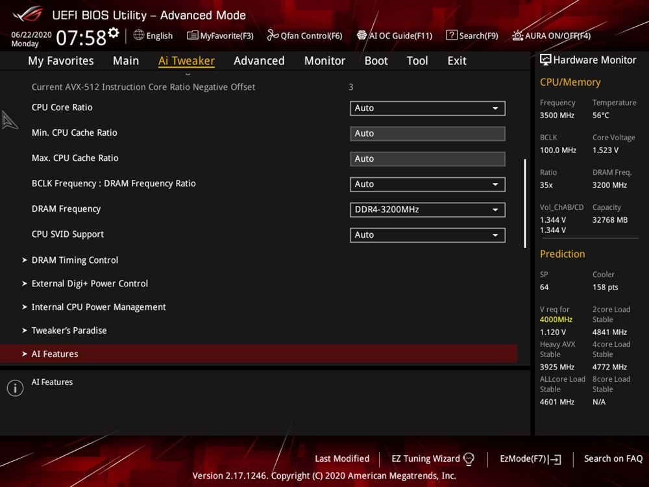Screen dimensions: 649x487
Task: Click the EzMode(F7) exit arrow icon
Action: (x=555, y=459)
